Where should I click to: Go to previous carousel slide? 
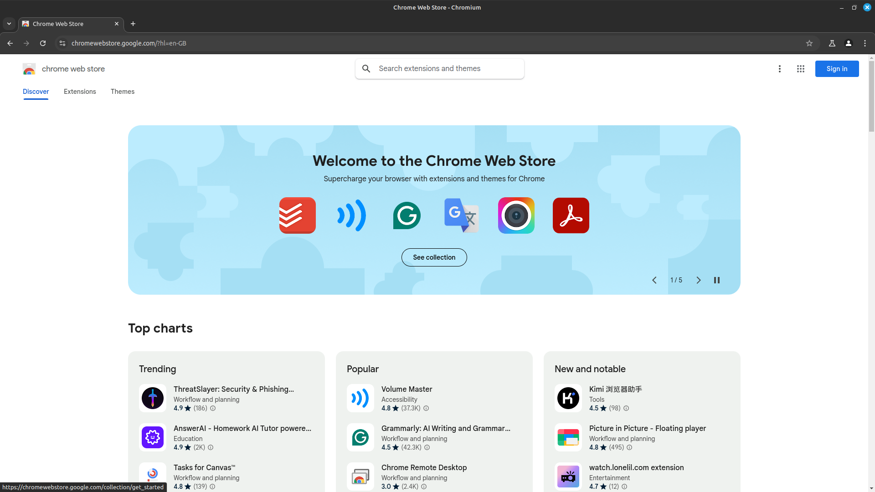(654, 280)
